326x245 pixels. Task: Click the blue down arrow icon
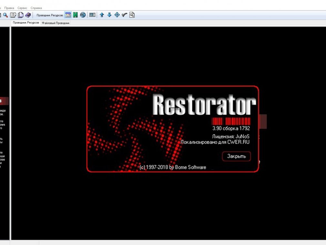pos(109,15)
